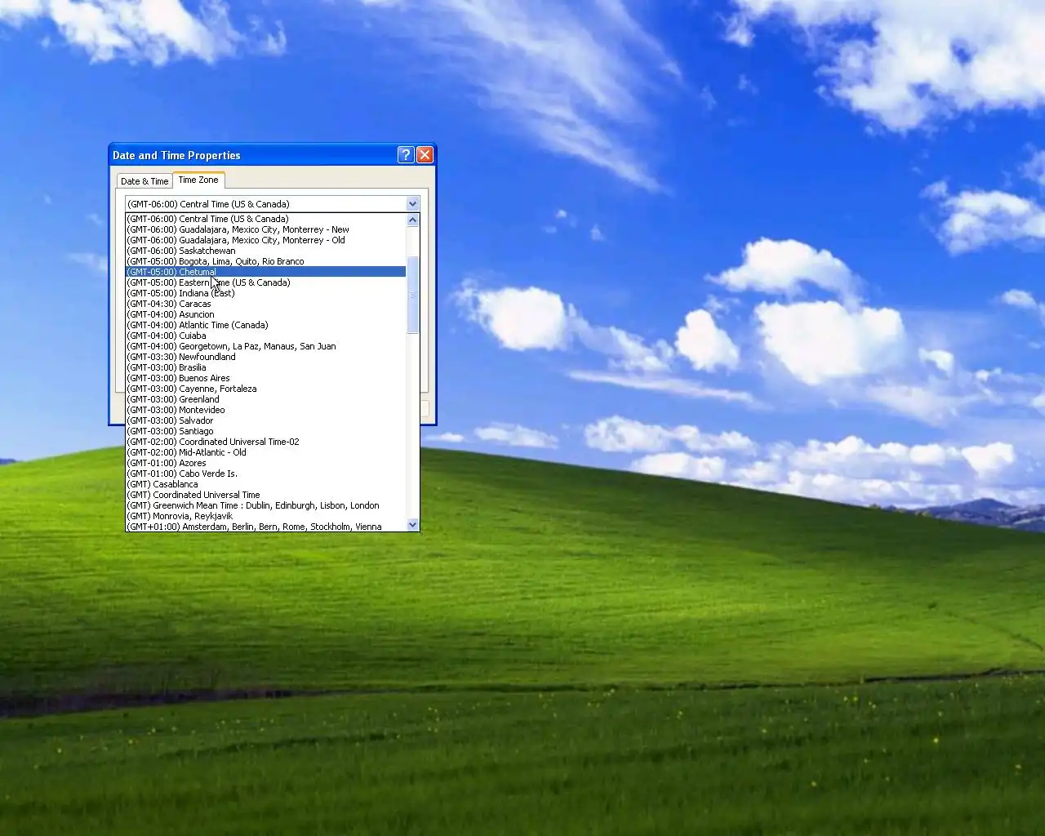The image size is (1045, 836).
Task: Select (GMT-06:00) Saskatchewan
Action: pyautogui.click(x=265, y=251)
